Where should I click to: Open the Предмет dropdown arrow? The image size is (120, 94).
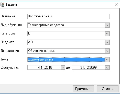click(107, 42)
